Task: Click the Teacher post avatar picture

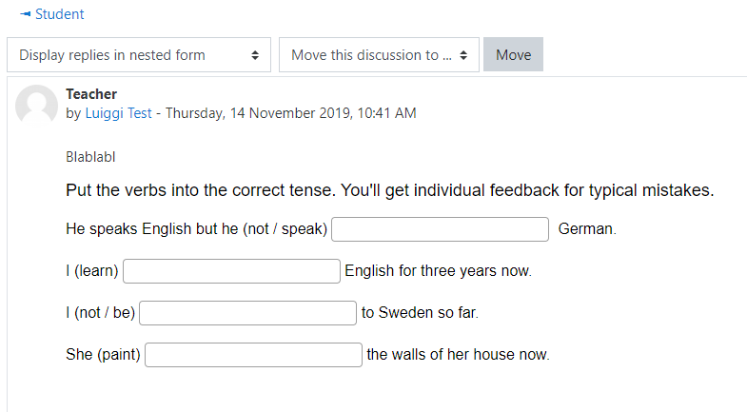Action: pyautogui.click(x=37, y=106)
